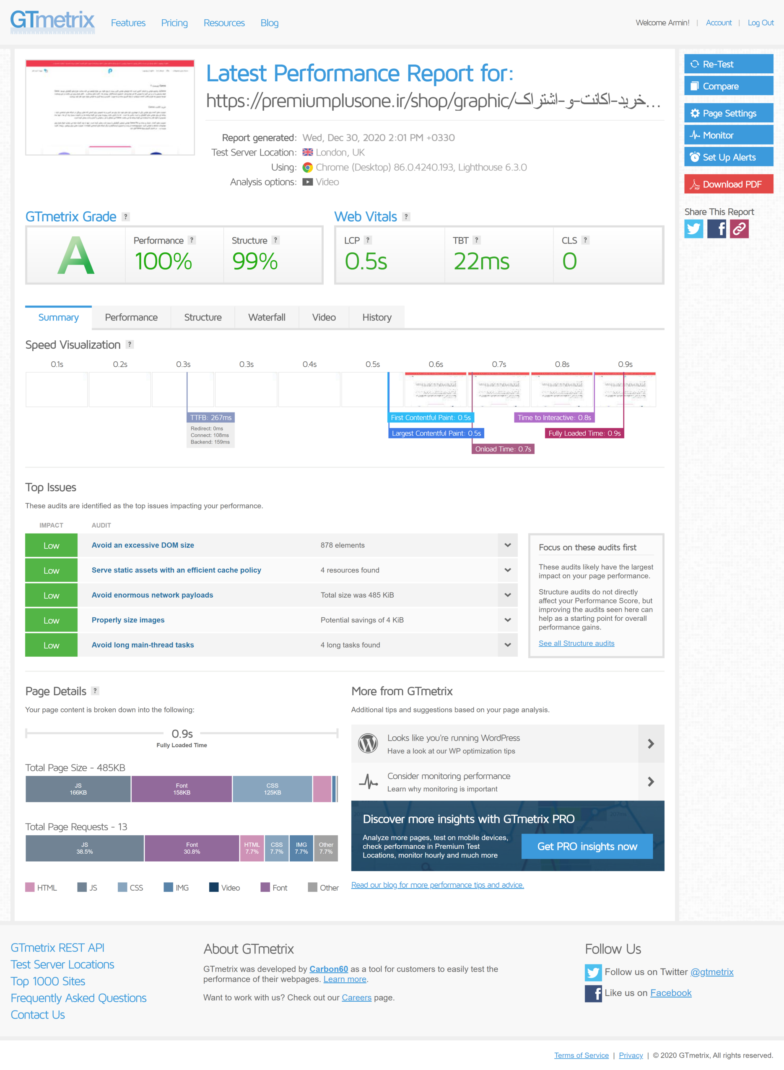This screenshot has height=1070, width=784.
Task: Open the Carbon60 link
Action: (328, 969)
